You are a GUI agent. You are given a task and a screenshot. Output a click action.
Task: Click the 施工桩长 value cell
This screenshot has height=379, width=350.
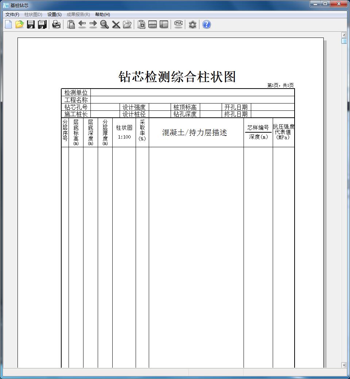(105, 114)
